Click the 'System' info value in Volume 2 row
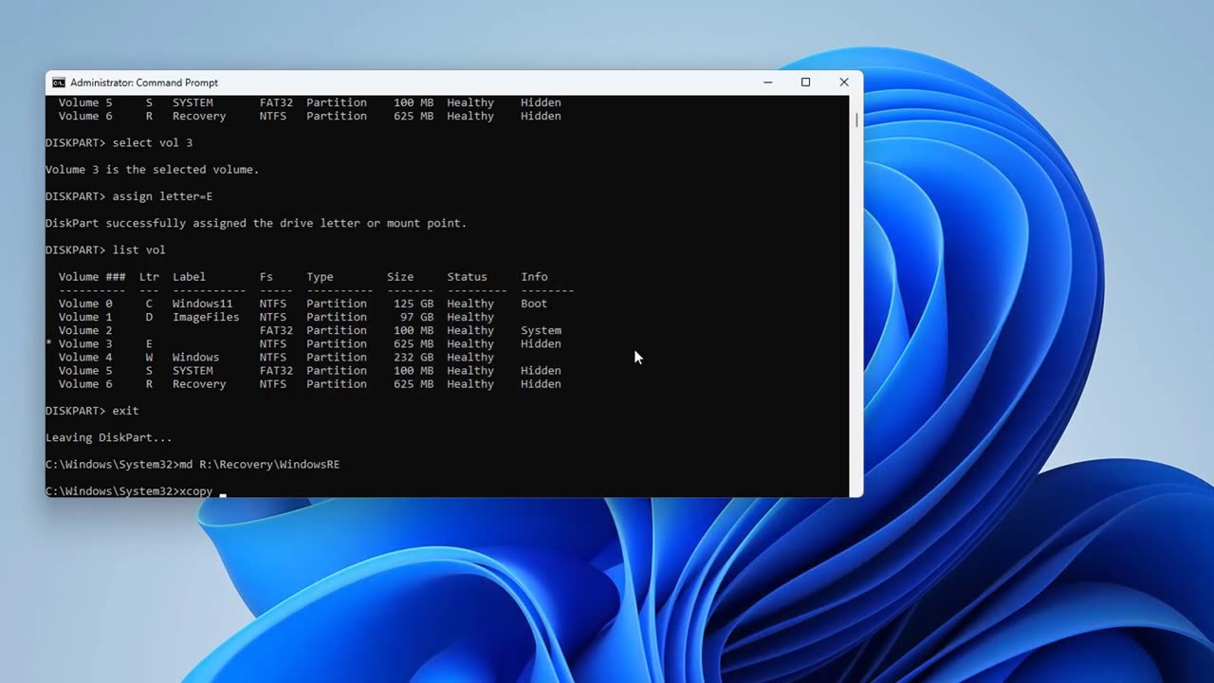Screen dimensions: 1214x683 [541, 330]
